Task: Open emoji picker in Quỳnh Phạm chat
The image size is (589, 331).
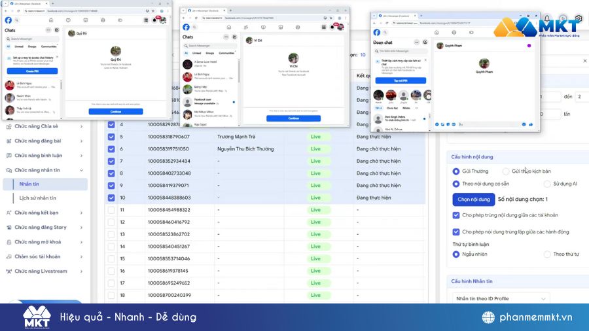Action: point(524,124)
